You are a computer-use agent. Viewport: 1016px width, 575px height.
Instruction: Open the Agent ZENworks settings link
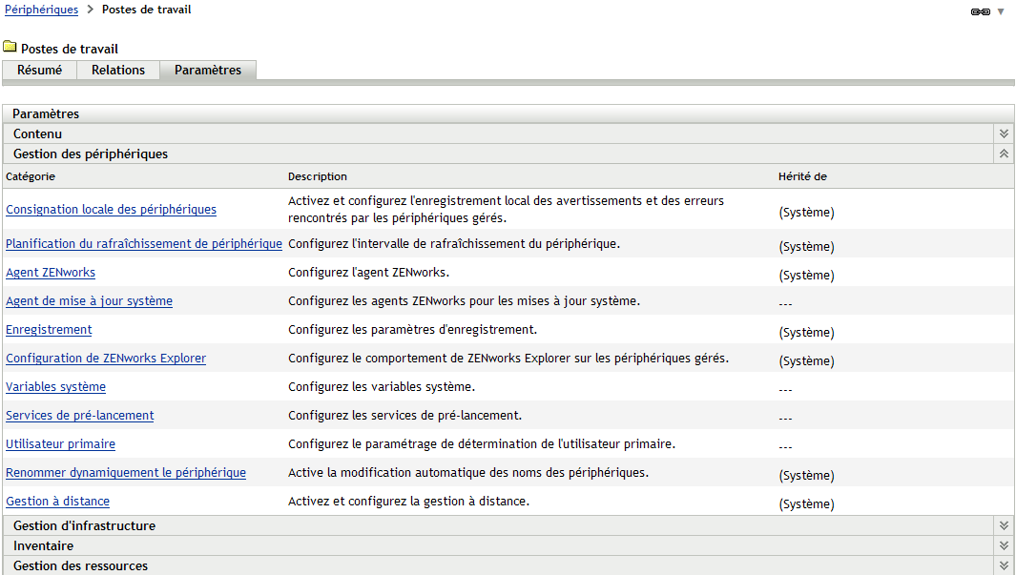point(51,272)
